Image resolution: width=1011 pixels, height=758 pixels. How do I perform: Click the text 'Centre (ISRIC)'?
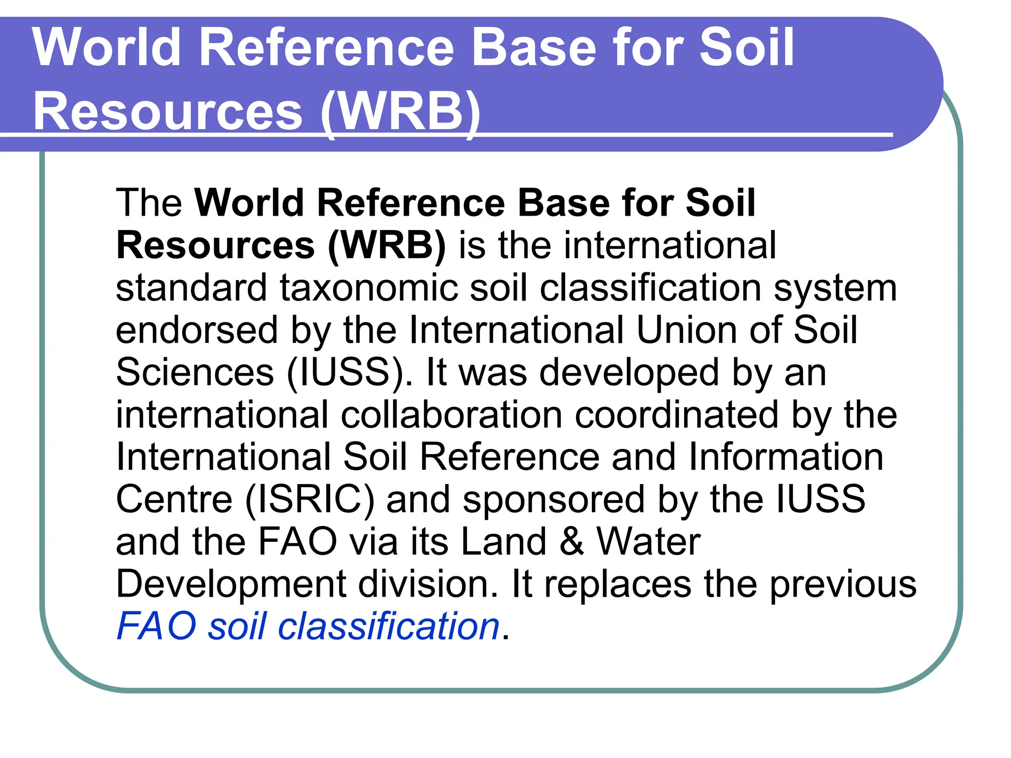click(245, 499)
